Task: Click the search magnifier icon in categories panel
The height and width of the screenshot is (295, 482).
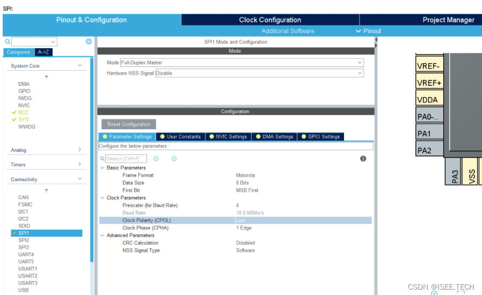Action: 8,41
